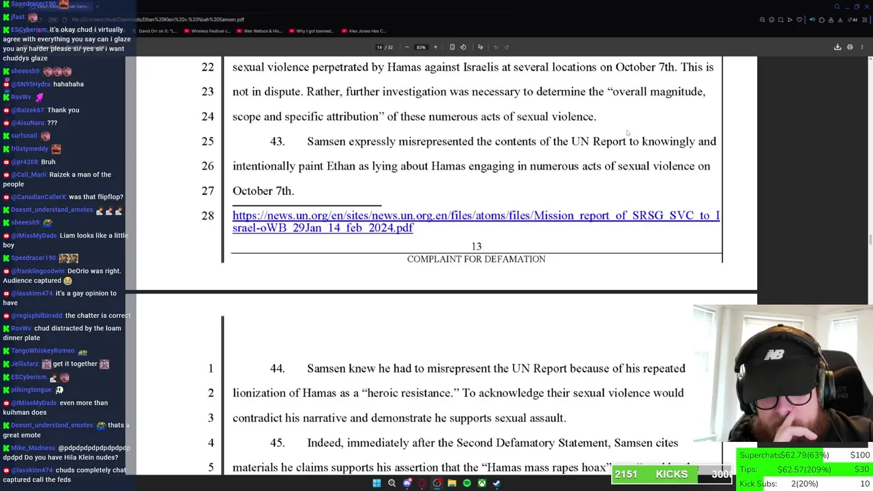Click chat username @franklingoodwin

[x=38, y=271]
